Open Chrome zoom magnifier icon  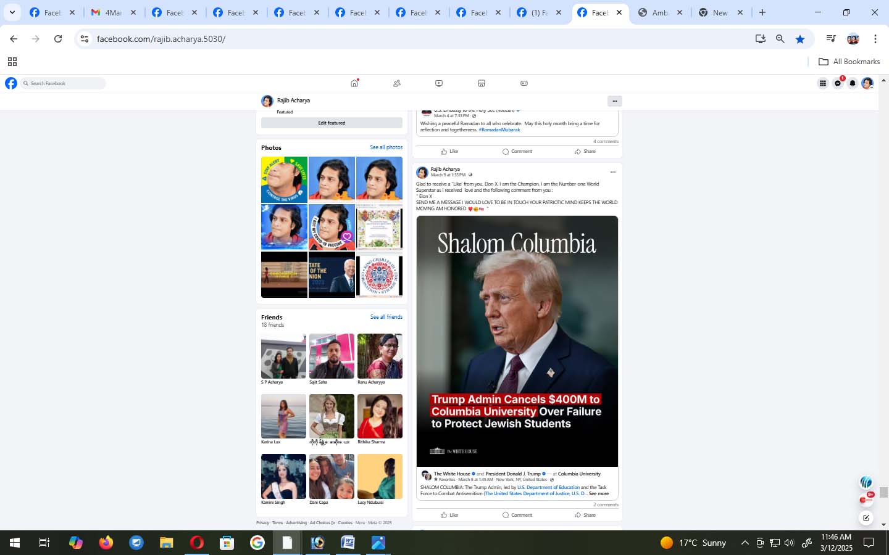pos(780,39)
